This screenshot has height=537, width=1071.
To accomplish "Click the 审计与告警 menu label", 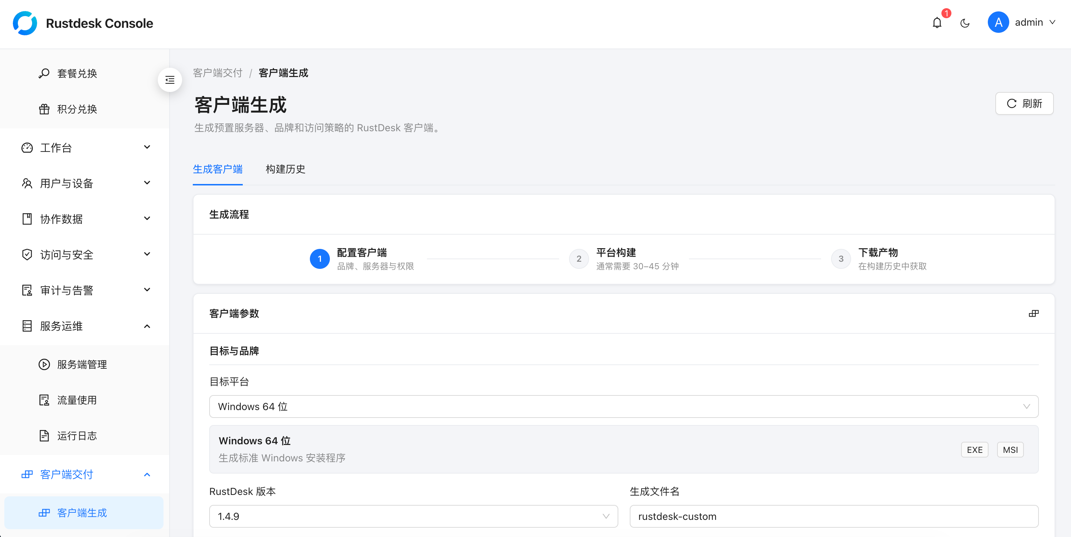I will [x=66, y=290].
